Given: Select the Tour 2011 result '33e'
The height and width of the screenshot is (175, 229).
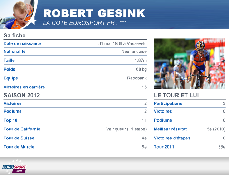Looking at the screenshot, I should pos(222,147).
